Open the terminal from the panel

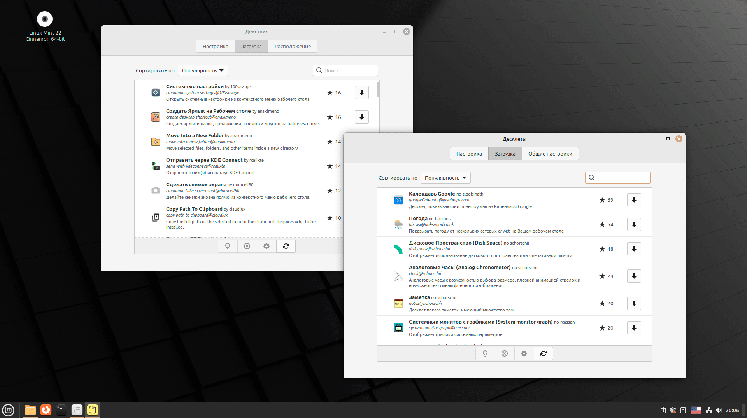pos(61,410)
